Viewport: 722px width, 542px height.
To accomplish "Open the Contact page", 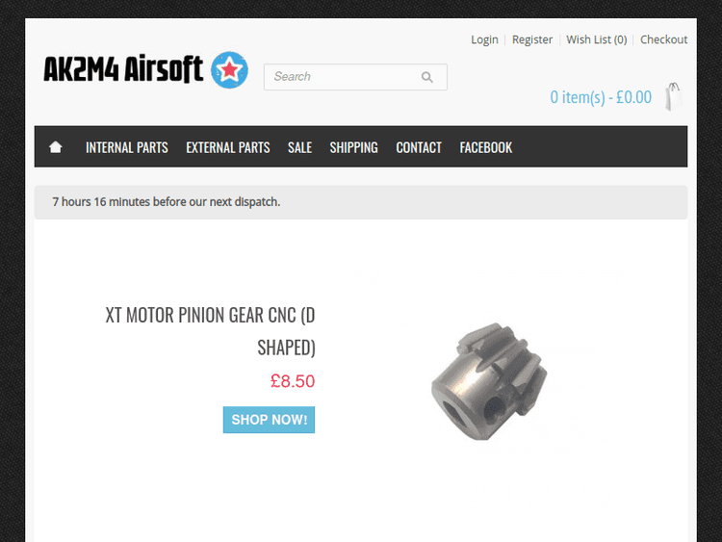I will pyautogui.click(x=419, y=147).
